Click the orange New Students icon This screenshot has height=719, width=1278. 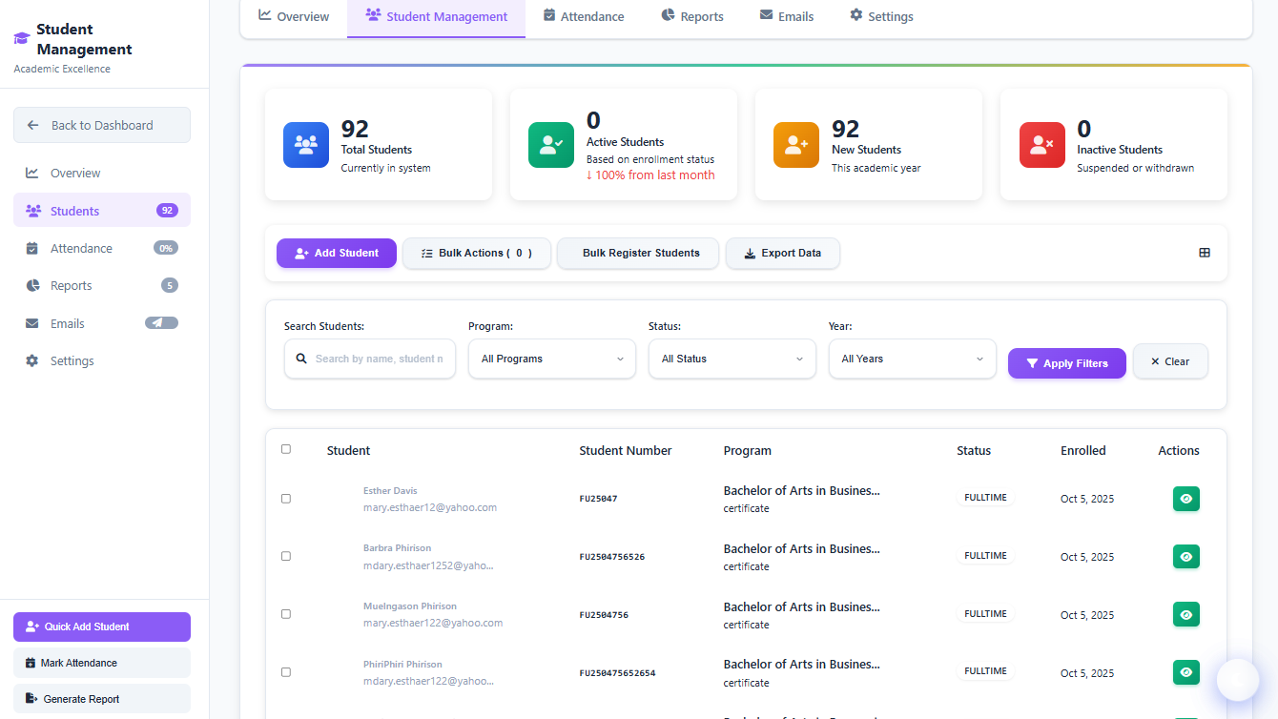coord(796,145)
